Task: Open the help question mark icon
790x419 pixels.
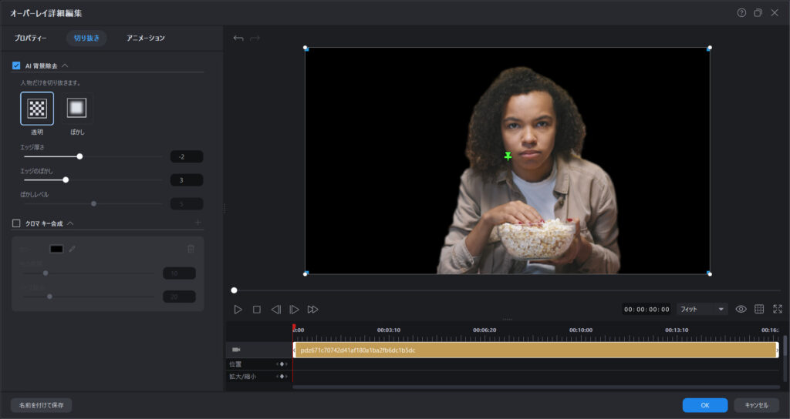Action: coord(741,12)
